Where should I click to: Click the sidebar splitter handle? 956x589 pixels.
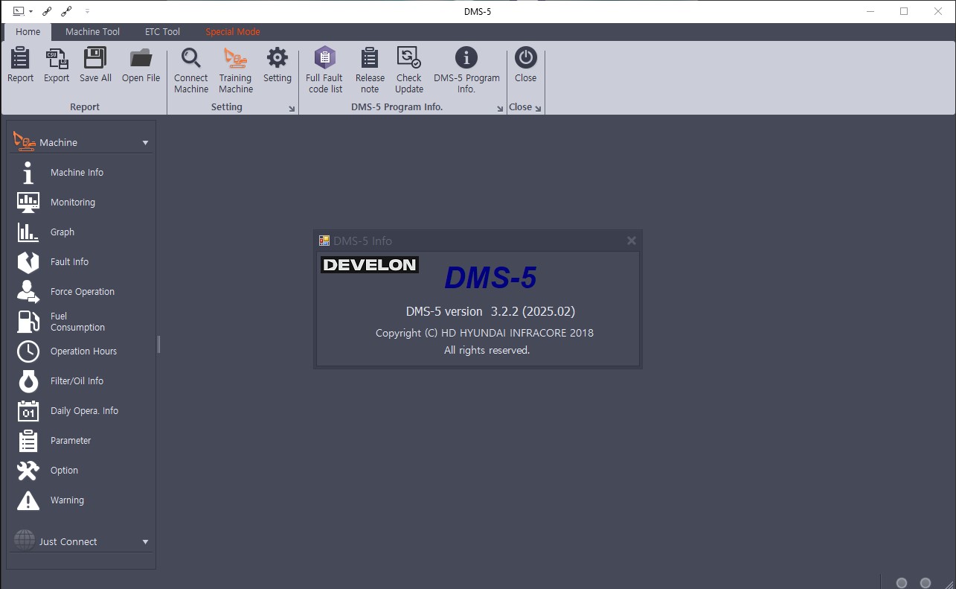[158, 344]
